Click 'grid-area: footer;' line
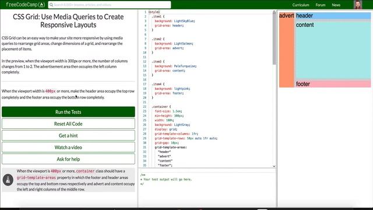Viewport: 373px width, 210px height. click(x=169, y=93)
